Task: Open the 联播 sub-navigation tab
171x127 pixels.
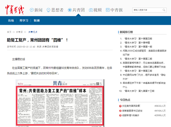Action: pyautogui.click(x=37, y=21)
